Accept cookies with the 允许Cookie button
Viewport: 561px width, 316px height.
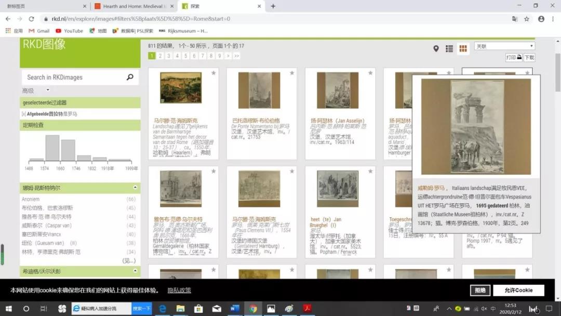coord(518,290)
